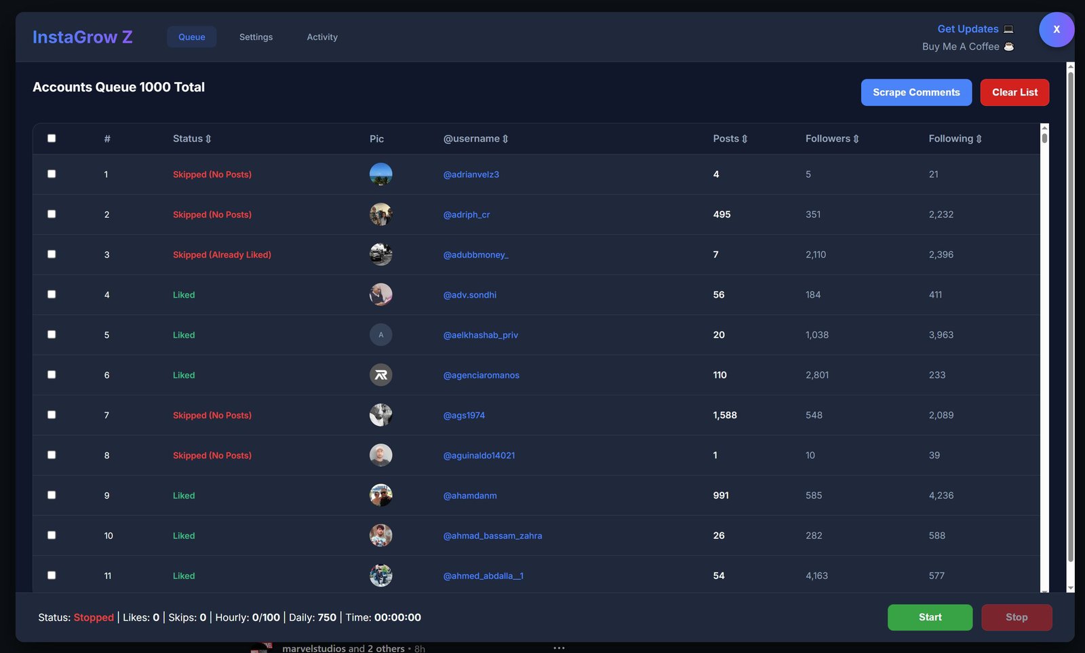Click the coffee icon beside Buy Me A Coffee
The image size is (1085, 653).
pyautogui.click(x=1009, y=46)
